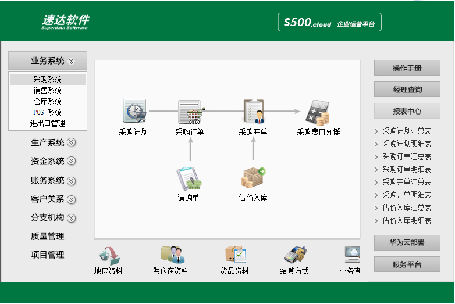Open the 采购订单 purchase order icon
The width and height of the screenshot is (455, 304).
[191, 112]
